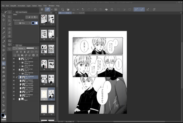Click the white expression color swatch
This screenshot has width=183, height=123.
(x=36, y=23)
